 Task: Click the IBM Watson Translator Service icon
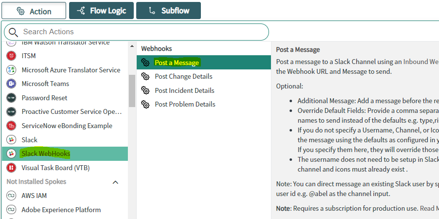point(11,44)
